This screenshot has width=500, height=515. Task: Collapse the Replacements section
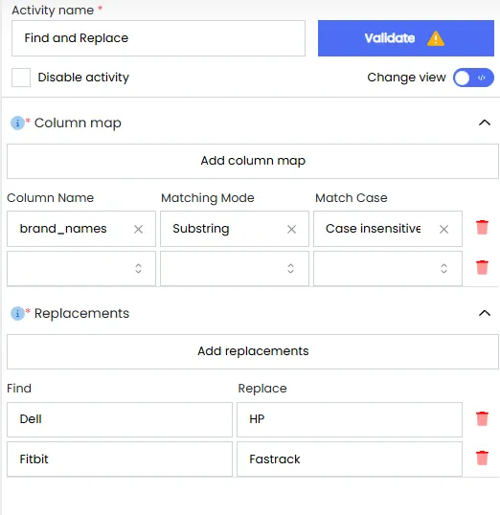coord(485,313)
